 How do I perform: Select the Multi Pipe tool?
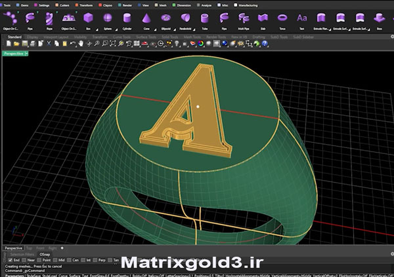pyautogui.click(x=244, y=20)
